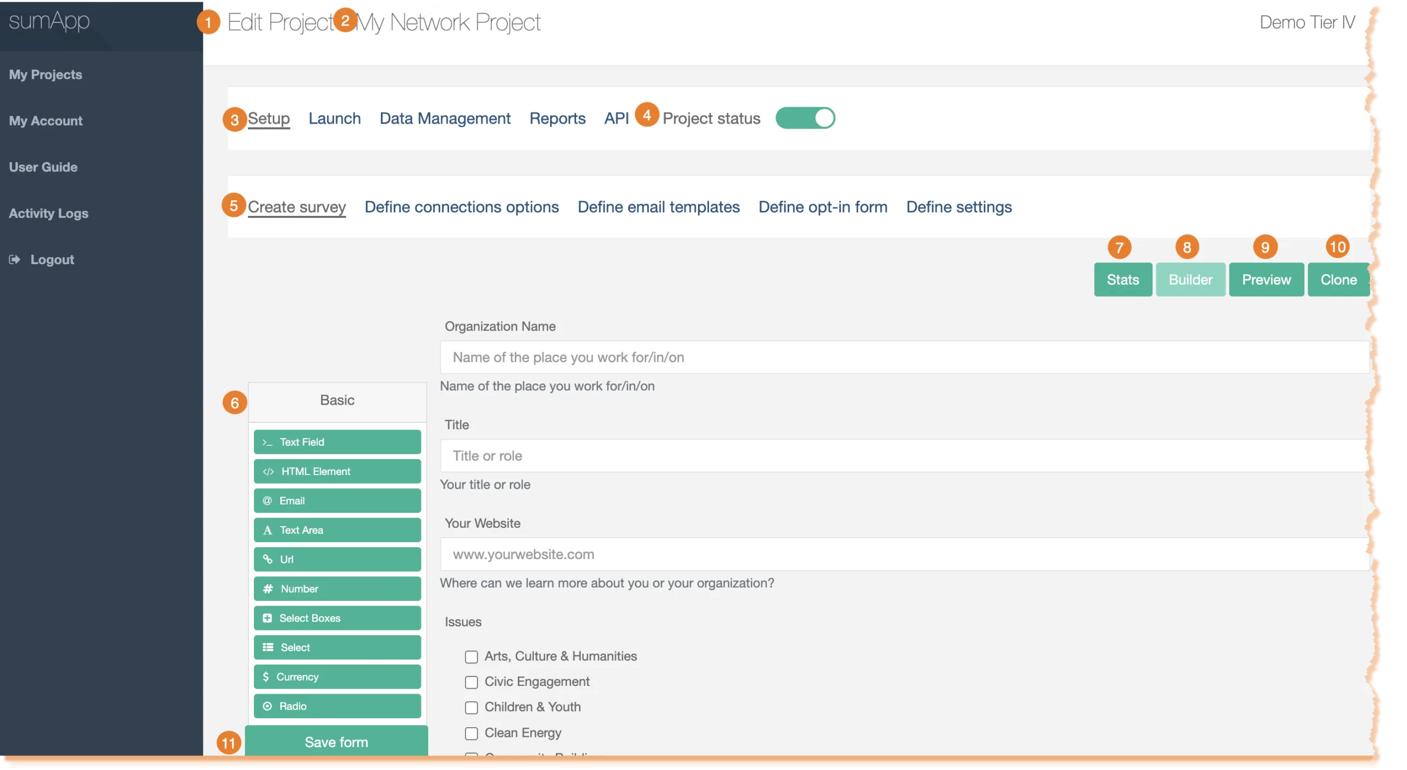Click the Save form button
The image size is (1407, 770).
pyautogui.click(x=336, y=741)
